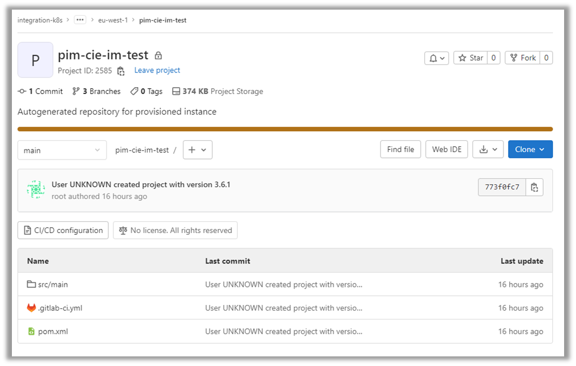576x366 pixels.
Task: Open the pom.xml file
Action: point(53,331)
